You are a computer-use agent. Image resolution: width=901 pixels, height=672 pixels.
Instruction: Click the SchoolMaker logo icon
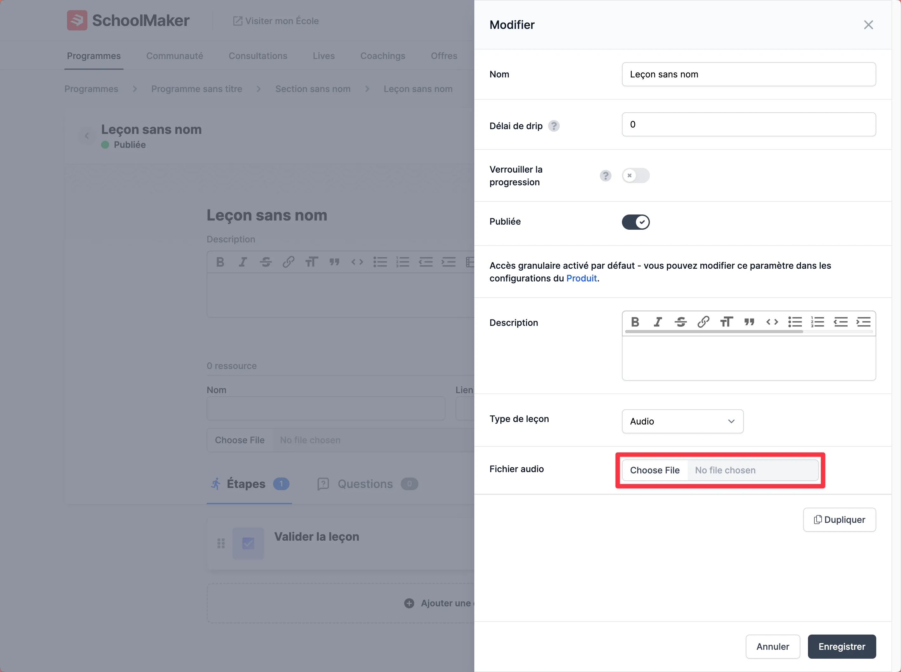click(x=77, y=20)
